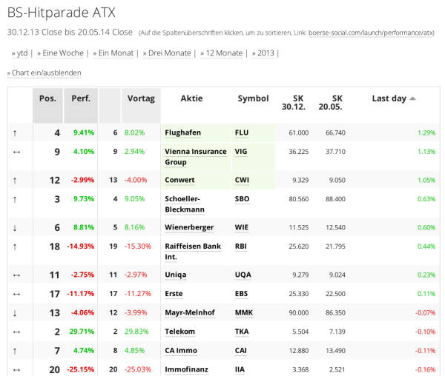Click the up arrow icon in CA Immo row

[x=16, y=350]
